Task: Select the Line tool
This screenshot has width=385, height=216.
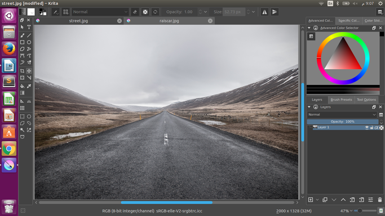Action: [29, 35]
